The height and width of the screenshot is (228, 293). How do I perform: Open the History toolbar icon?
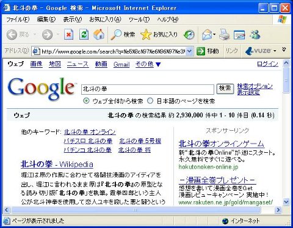pos(189,34)
